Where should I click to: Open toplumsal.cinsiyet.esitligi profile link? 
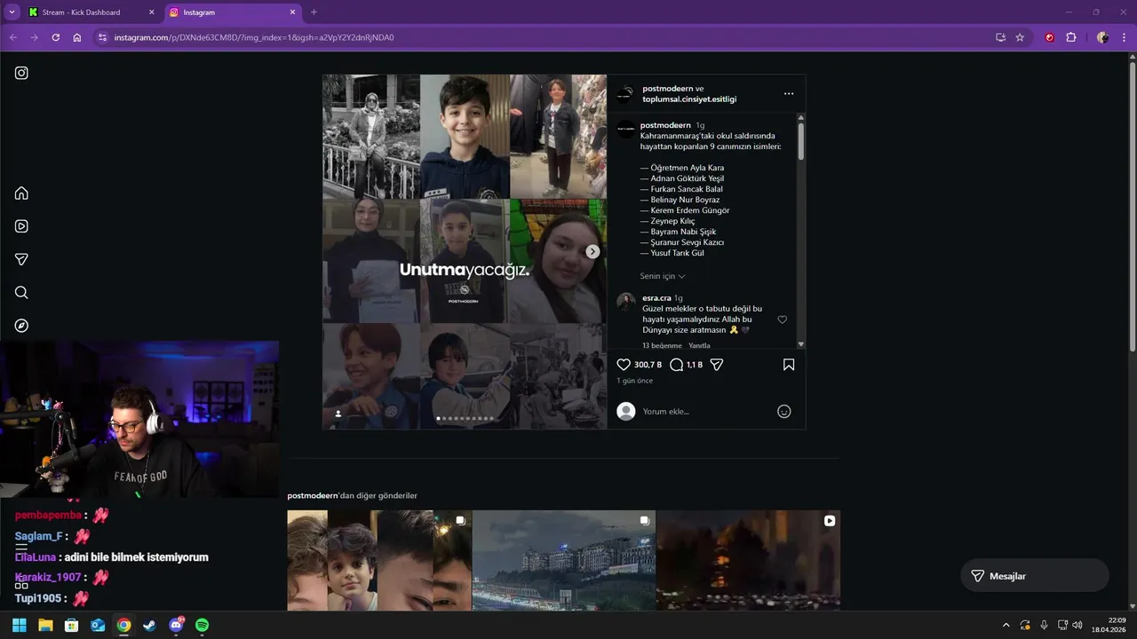pos(689,99)
